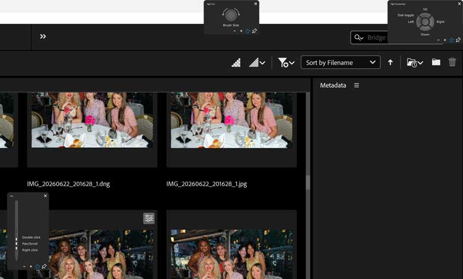Click the Brush Size dial control
This screenshot has height=279, width=463.
(x=231, y=14)
